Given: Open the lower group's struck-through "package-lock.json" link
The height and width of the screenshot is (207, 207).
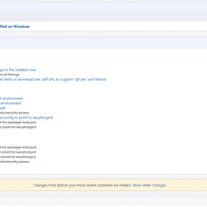Looking at the screenshot, I should 18,147.
